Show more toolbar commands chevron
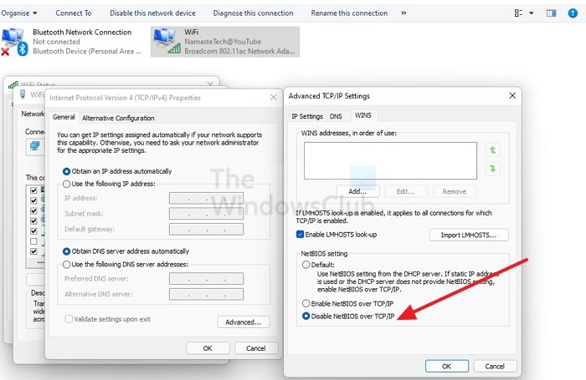 [x=404, y=13]
